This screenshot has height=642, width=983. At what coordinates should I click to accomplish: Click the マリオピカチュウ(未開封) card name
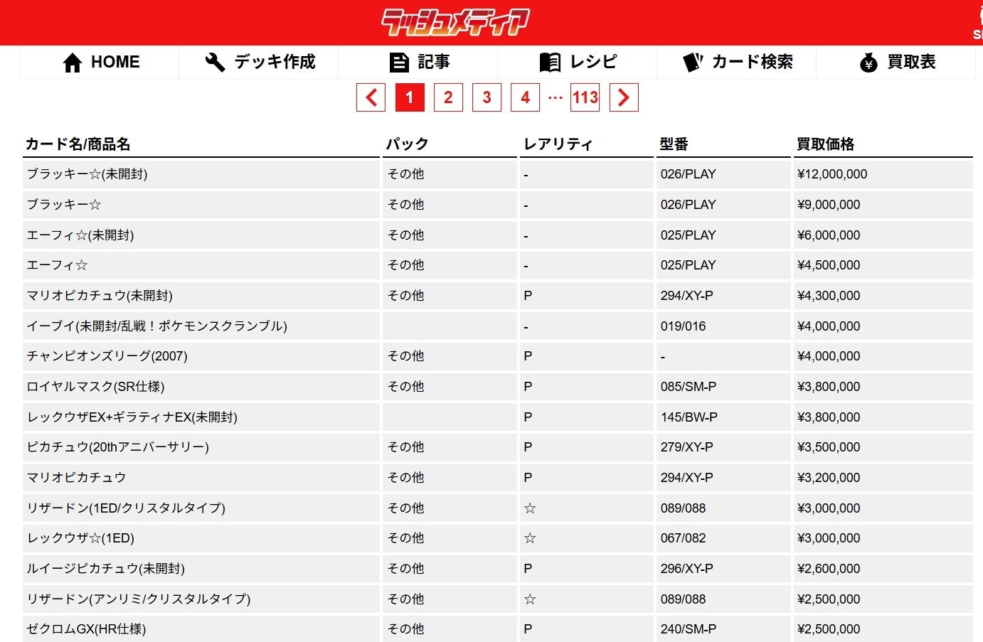100,296
